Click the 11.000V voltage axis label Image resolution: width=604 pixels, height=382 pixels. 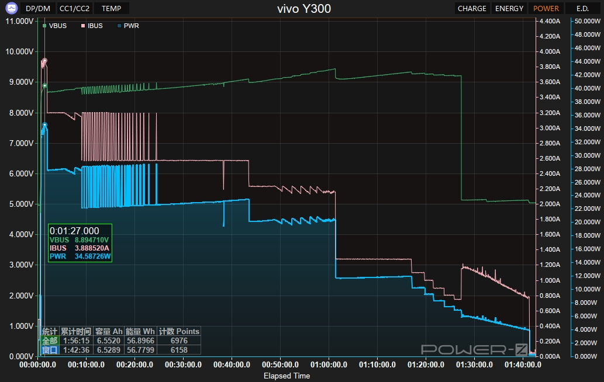(x=19, y=21)
